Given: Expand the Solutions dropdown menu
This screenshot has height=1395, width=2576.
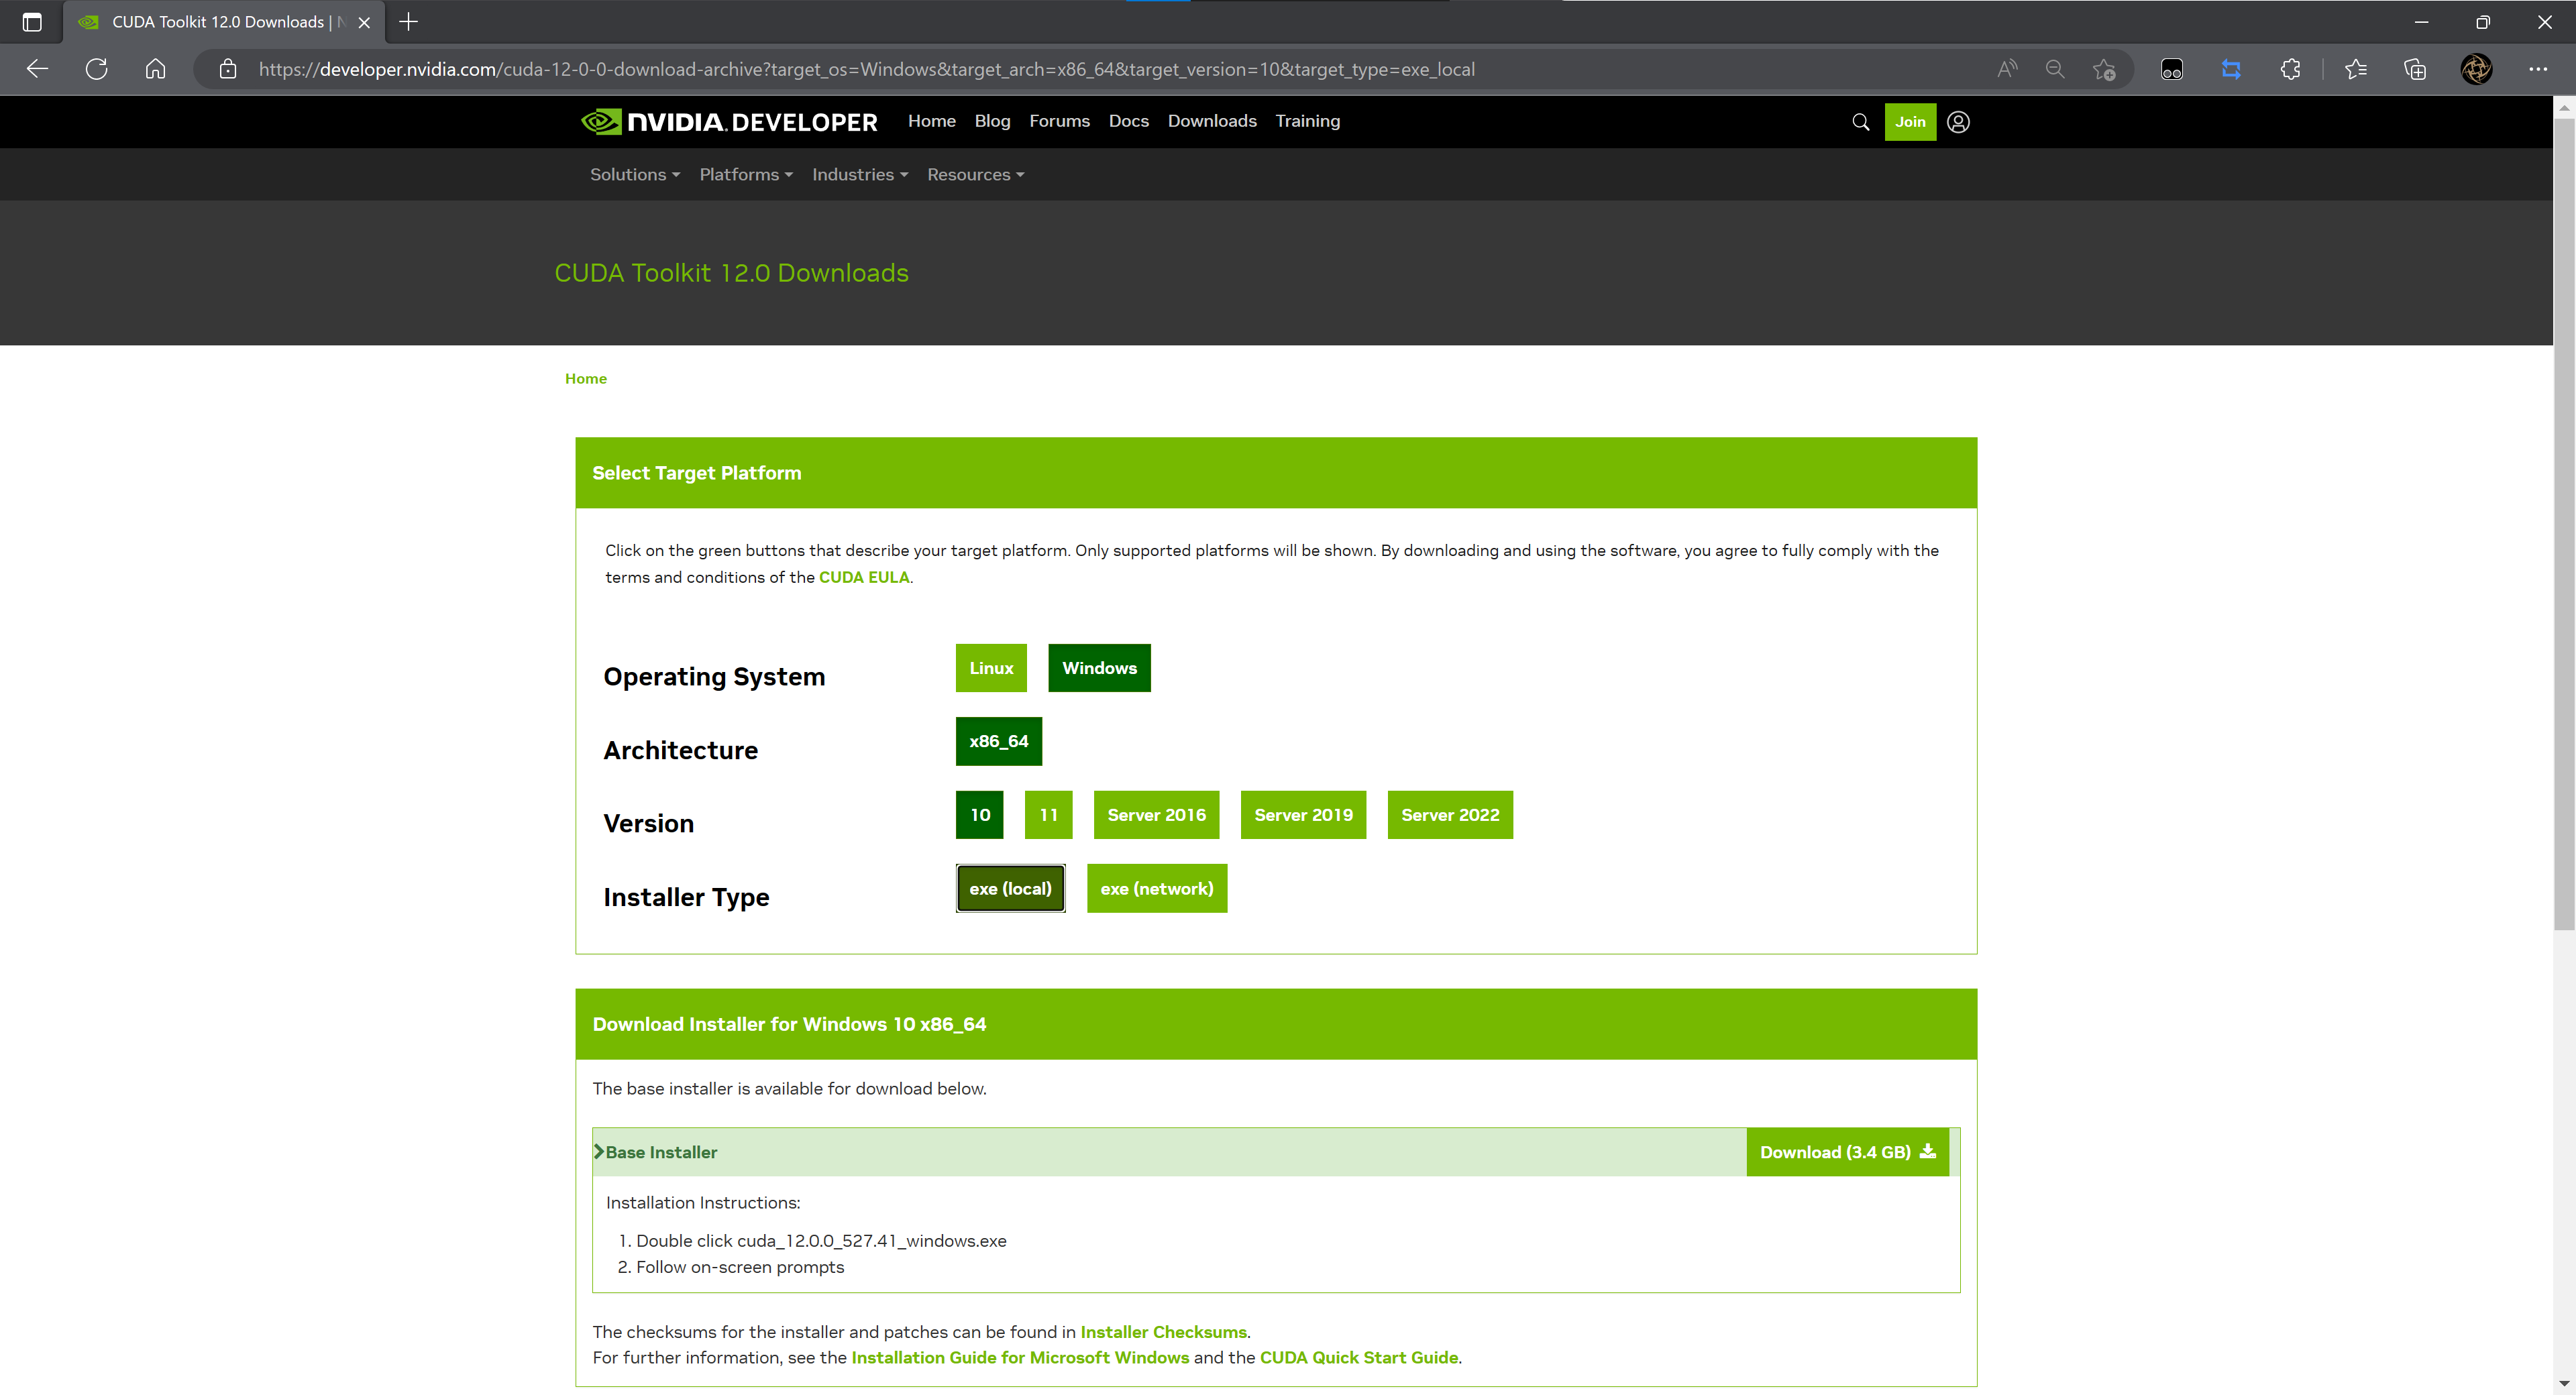Looking at the screenshot, I should [x=635, y=175].
